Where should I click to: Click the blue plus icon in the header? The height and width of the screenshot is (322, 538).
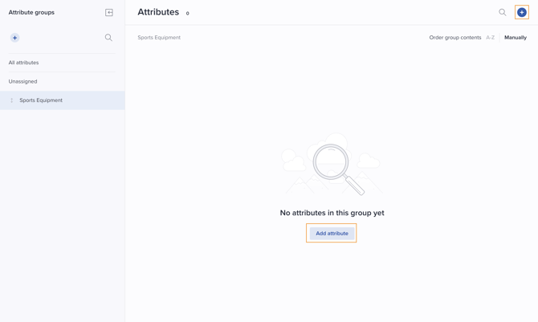(522, 13)
